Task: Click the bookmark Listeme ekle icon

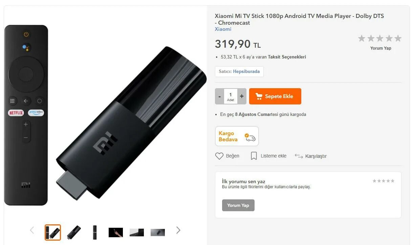Action: point(254,156)
